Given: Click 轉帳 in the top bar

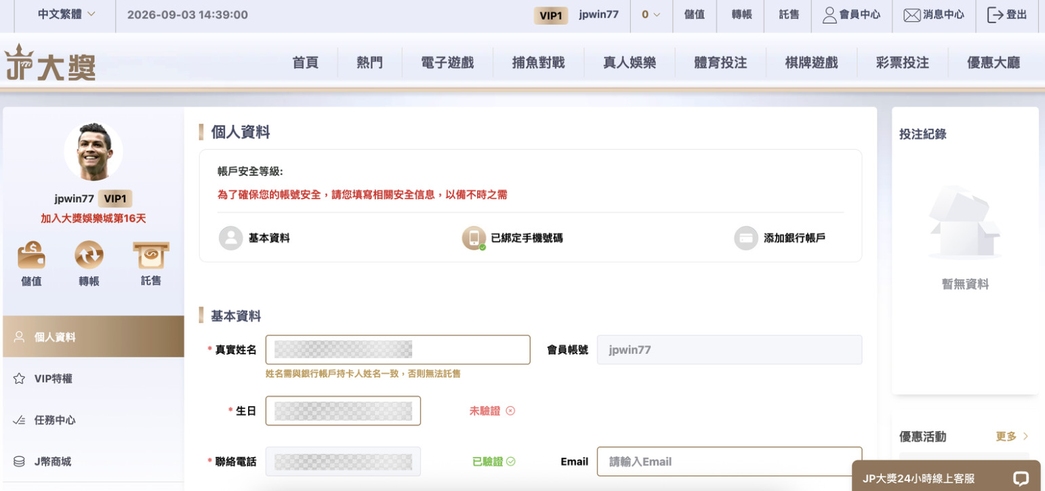Looking at the screenshot, I should (x=741, y=15).
